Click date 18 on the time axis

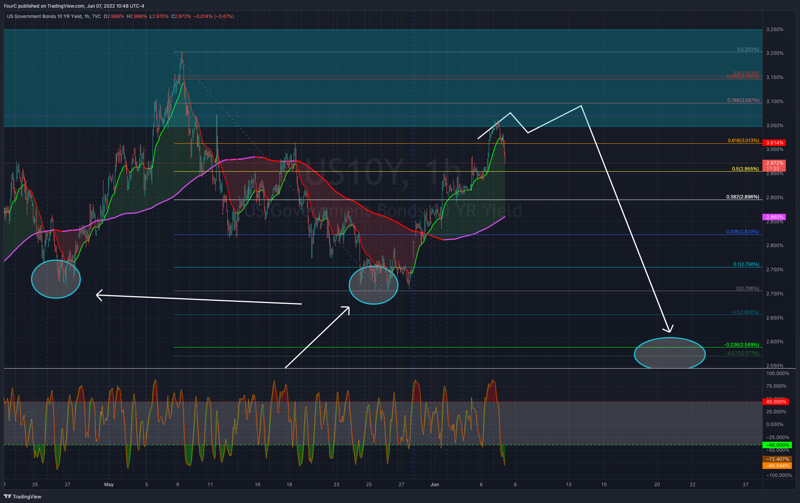click(289, 485)
